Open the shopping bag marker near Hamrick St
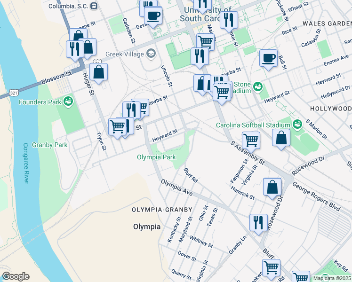The width and height of the screenshot is (352, 282). coord(272,188)
